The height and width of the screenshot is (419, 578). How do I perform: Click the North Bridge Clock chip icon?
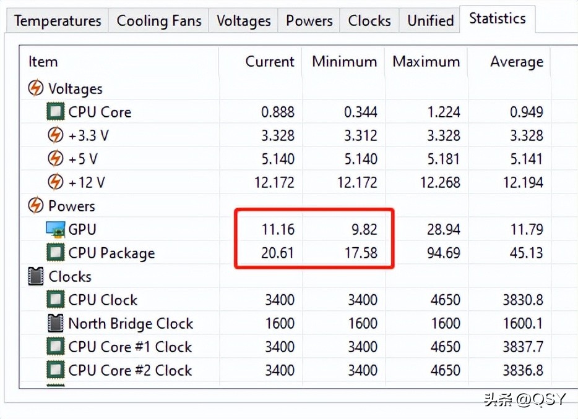(55, 323)
